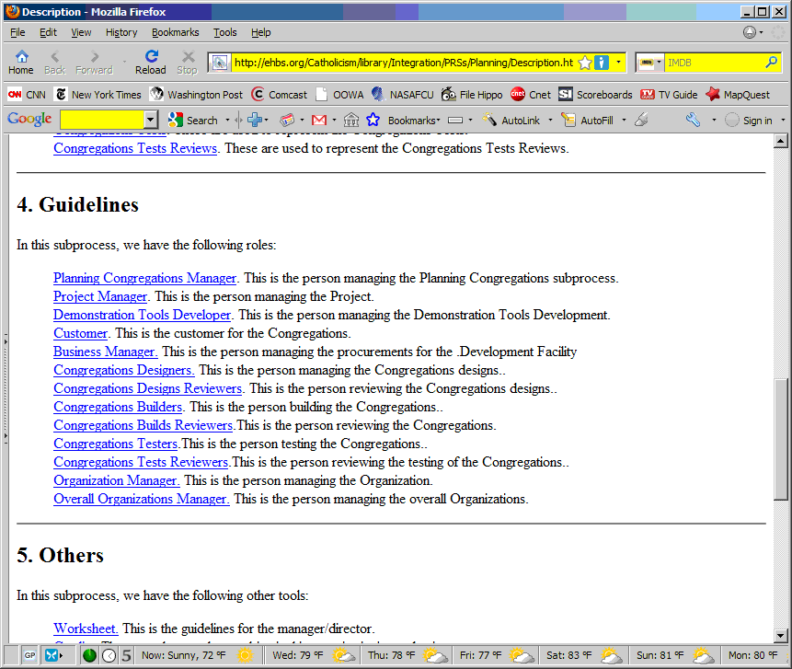The height and width of the screenshot is (669, 792).
Task: Click the Back arrow in navigation toolbar
Action: point(54,63)
